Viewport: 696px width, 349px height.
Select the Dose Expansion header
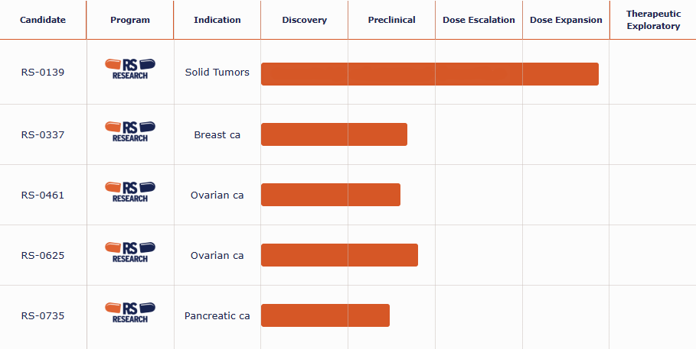click(x=566, y=20)
